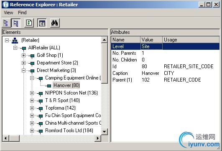Viewport: 222px width, 151px height.
Task: Click the collapse tree view toolbar icon
Action: (x=6, y=23)
